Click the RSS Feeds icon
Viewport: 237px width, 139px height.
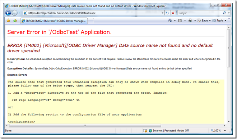tap(180, 21)
